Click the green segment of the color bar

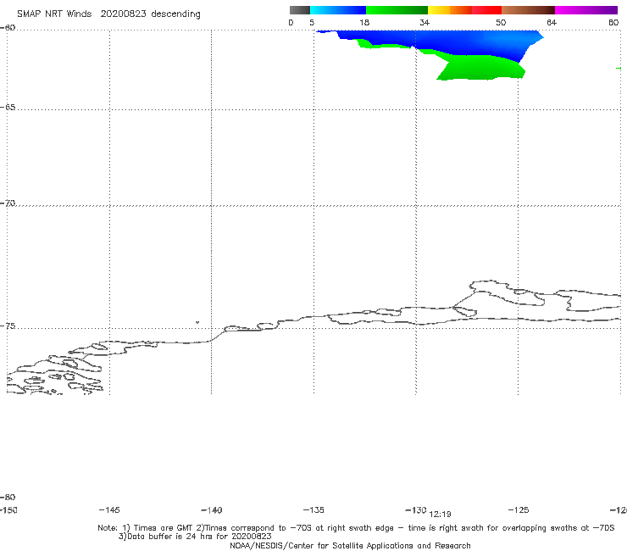pos(397,10)
